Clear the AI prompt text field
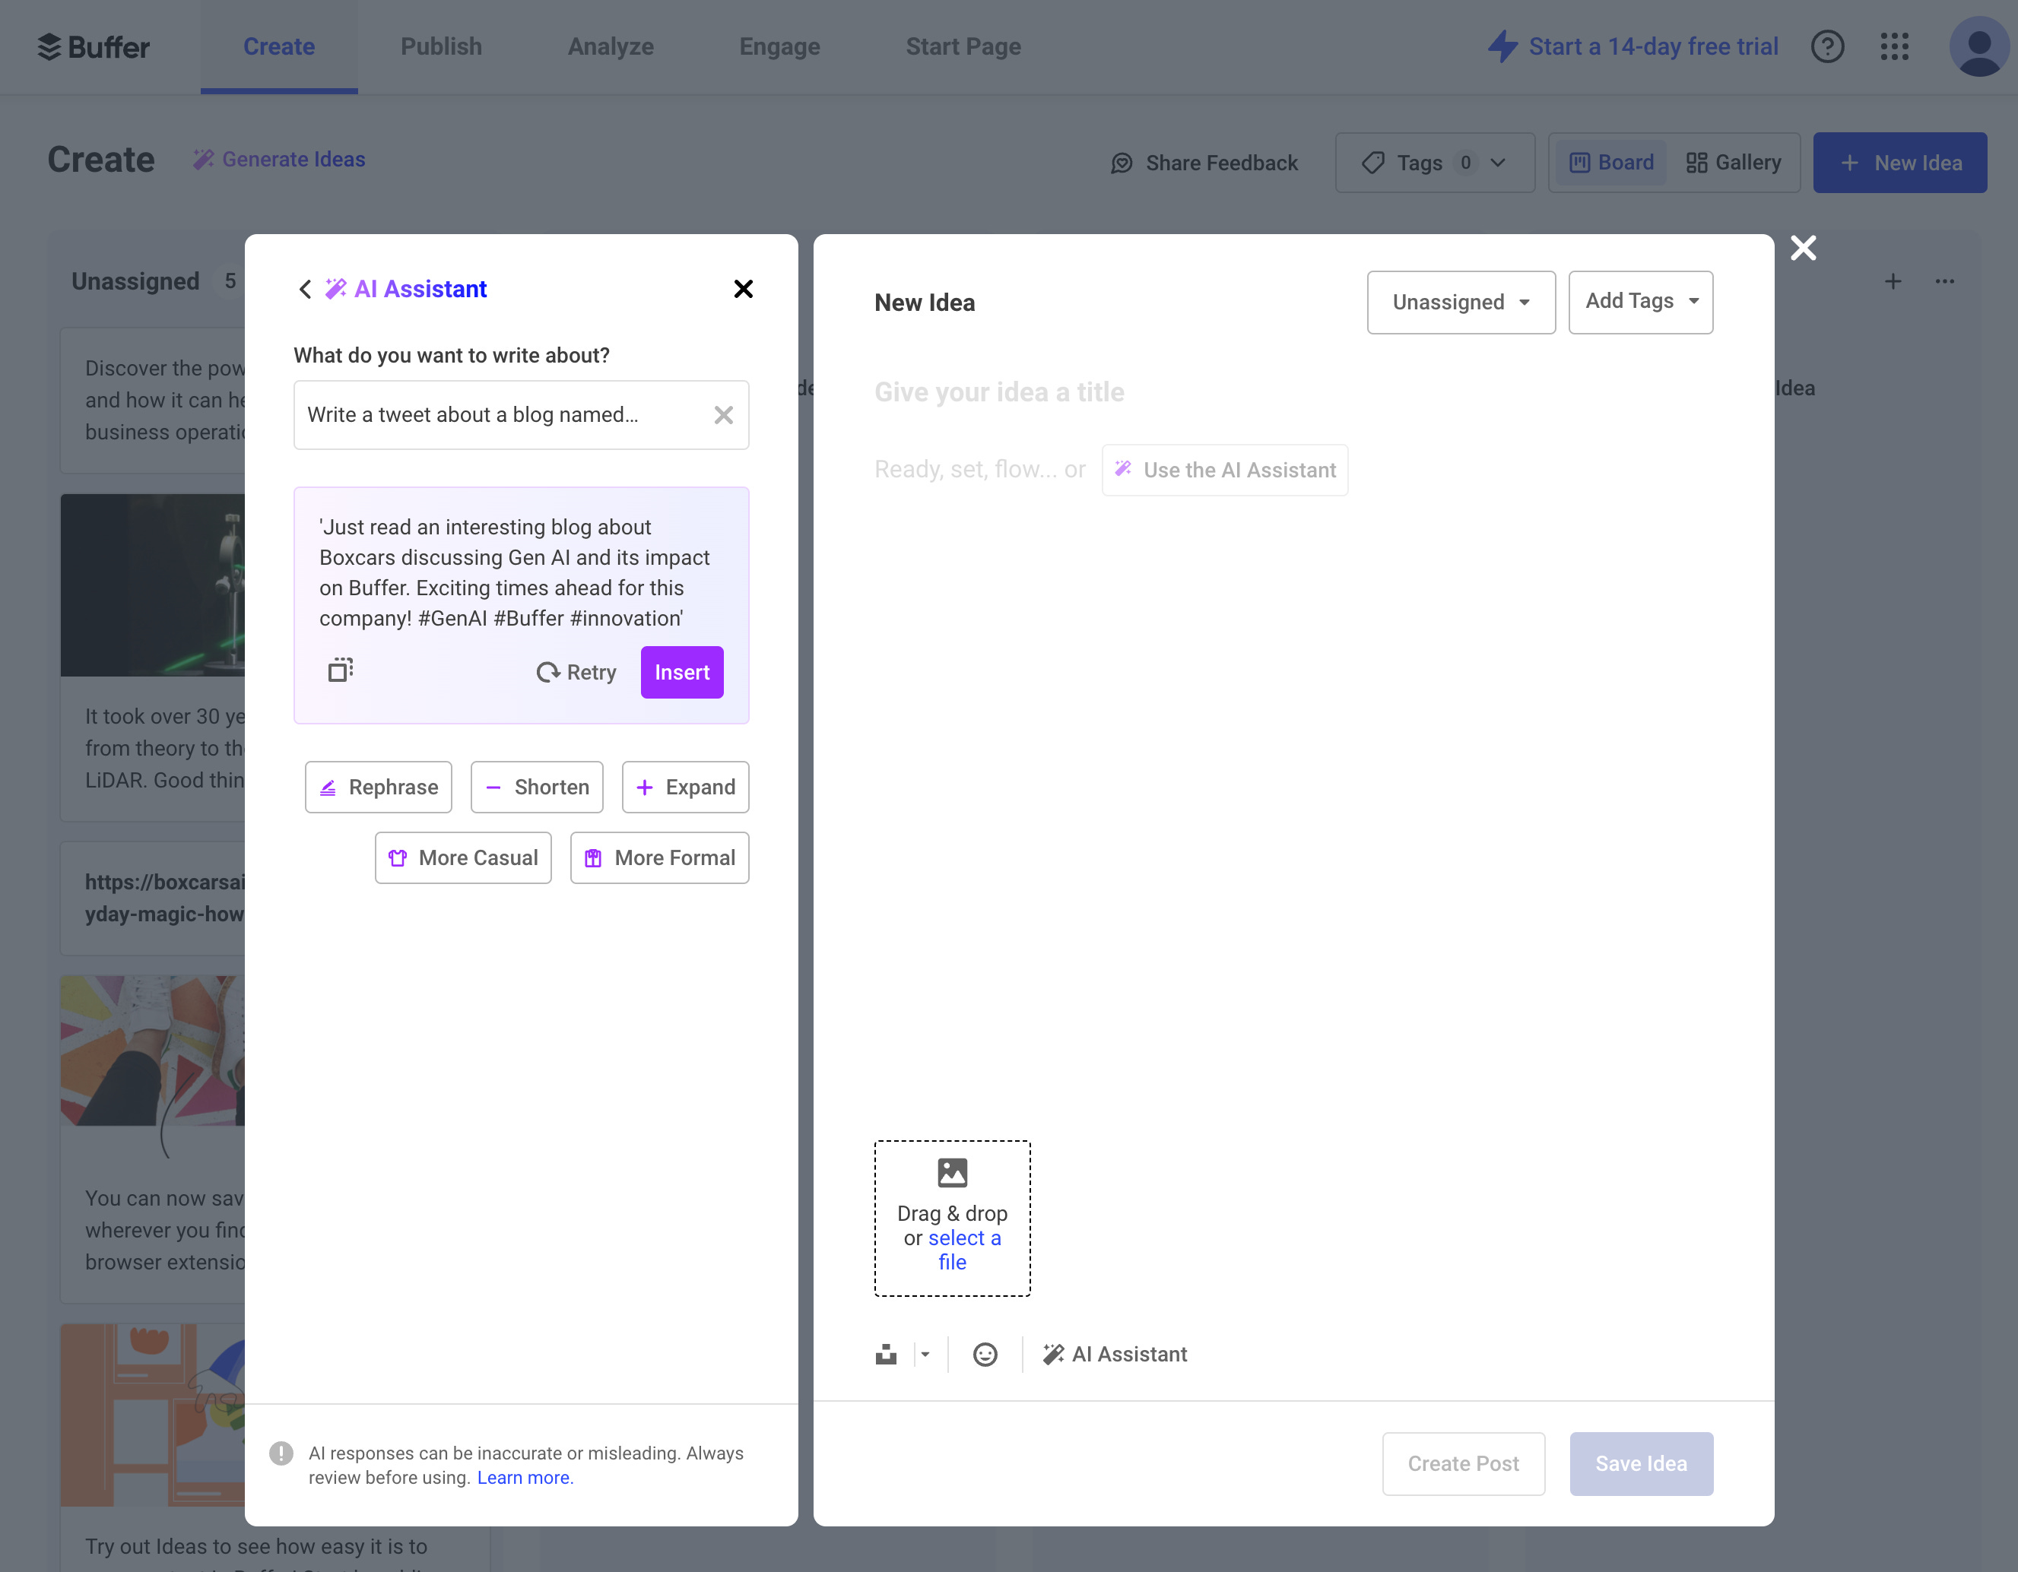 point(724,415)
